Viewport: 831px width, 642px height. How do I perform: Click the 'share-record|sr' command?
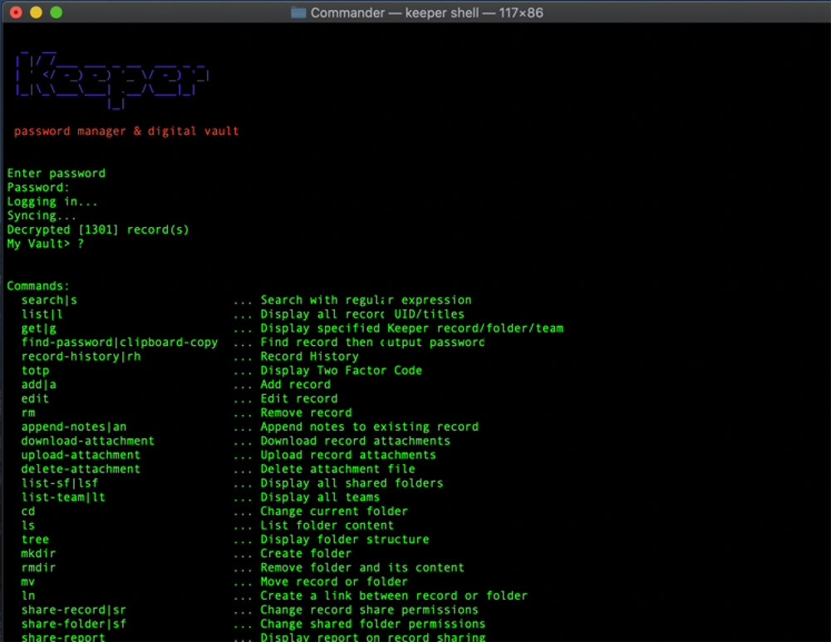pyautogui.click(x=74, y=610)
